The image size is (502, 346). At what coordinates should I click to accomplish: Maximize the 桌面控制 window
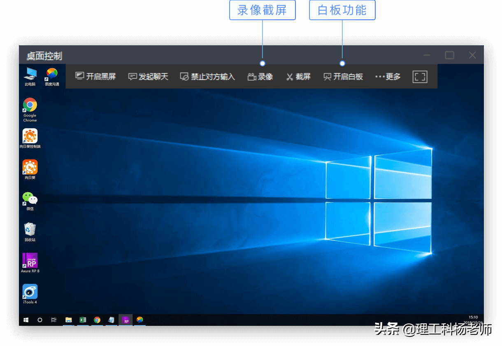(x=450, y=55)
